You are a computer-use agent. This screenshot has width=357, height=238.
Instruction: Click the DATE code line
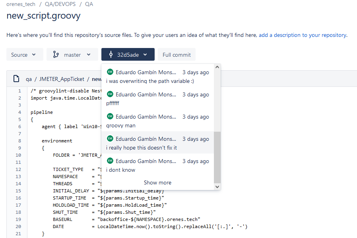150,226
